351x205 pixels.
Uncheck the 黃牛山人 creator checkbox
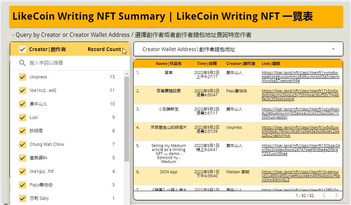pos(22,104)
